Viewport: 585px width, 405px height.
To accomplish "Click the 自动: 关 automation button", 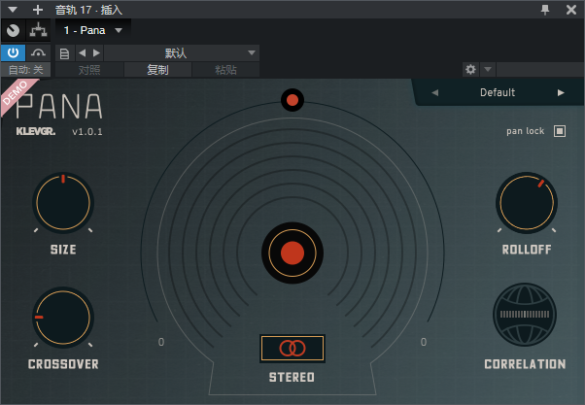I will 25,70.
